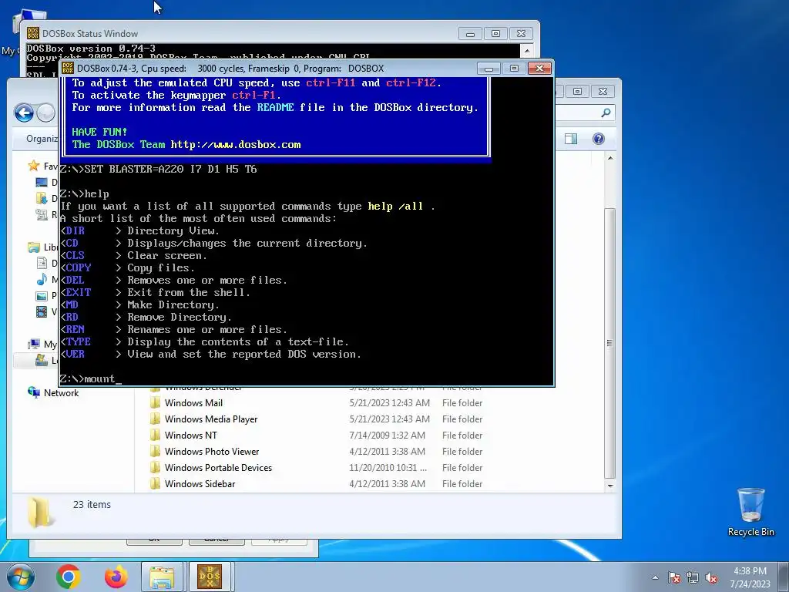Click the Pictures library icon
The image size is (789, 592).
tap(42, 295)
